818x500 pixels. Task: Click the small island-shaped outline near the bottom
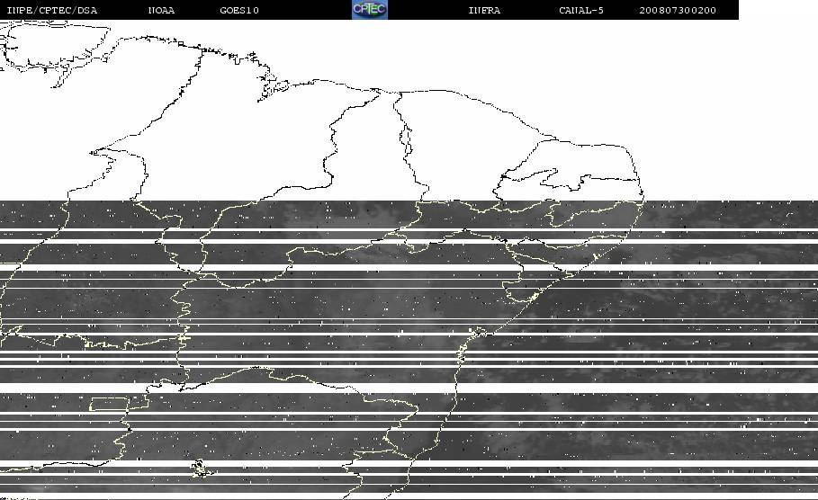(202, 469)
